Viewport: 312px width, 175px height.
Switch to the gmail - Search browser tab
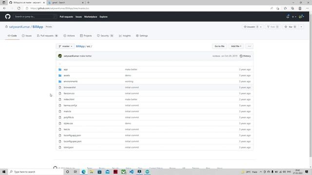[x=66, y=2]
